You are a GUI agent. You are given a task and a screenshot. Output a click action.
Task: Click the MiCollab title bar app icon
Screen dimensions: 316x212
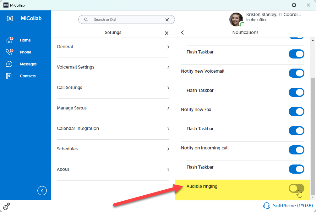pos(6,5)
